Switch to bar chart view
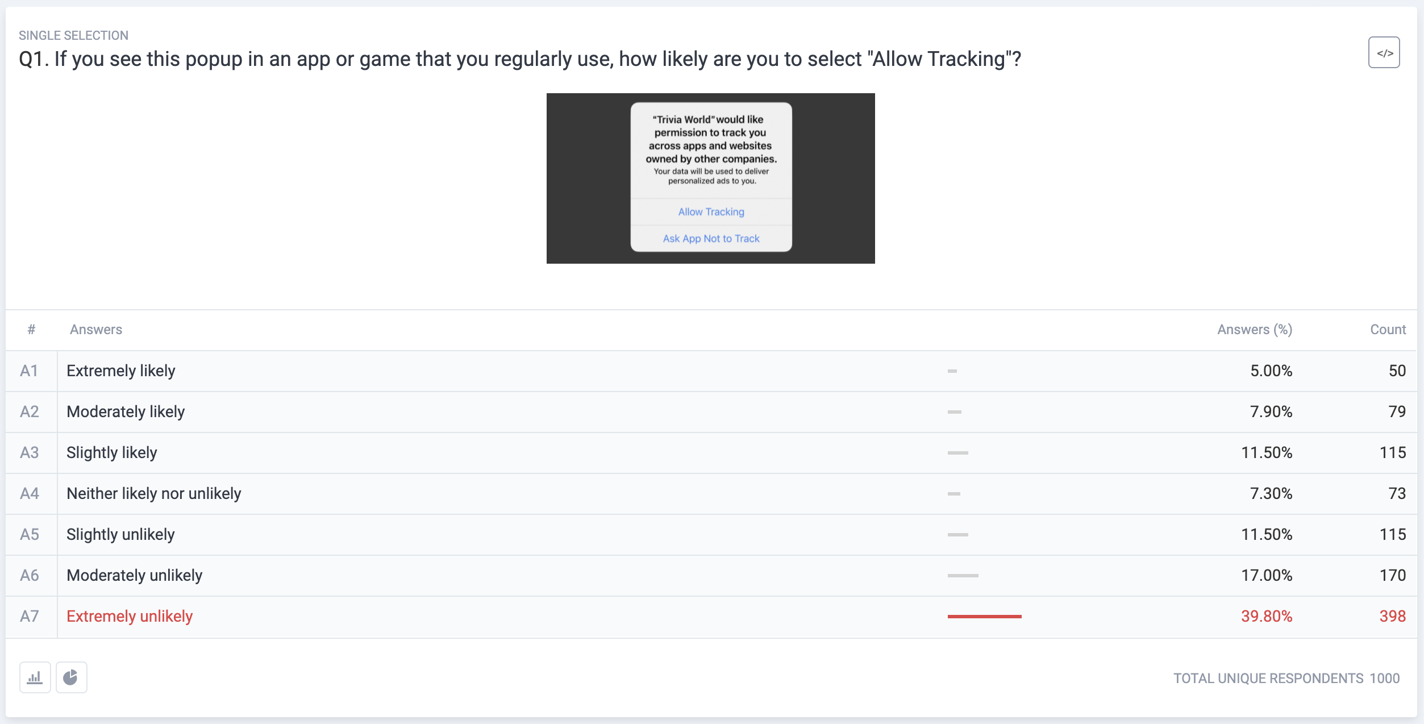Image resolution: width=1424 pixels, height=724 pixels. tap(35, 677)
